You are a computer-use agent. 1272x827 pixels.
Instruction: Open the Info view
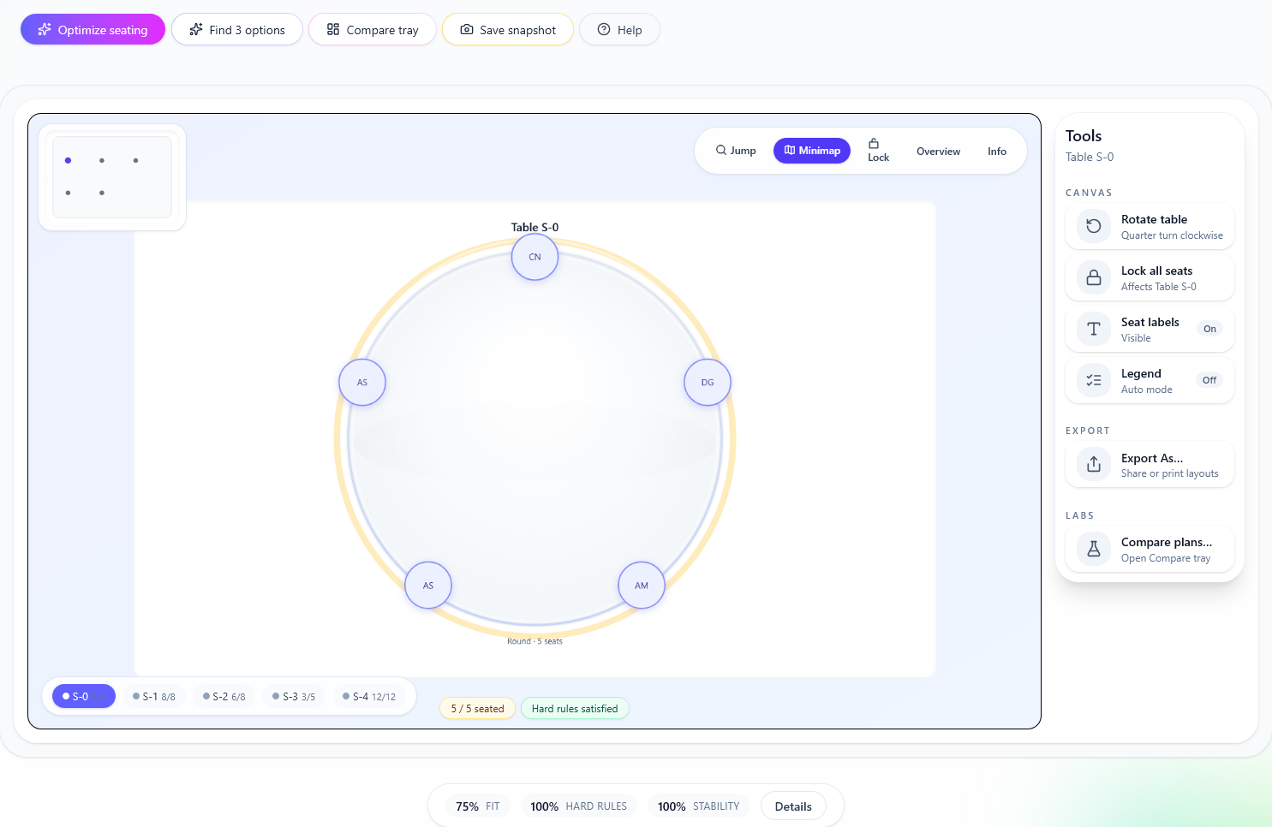[x=997, y=152]
